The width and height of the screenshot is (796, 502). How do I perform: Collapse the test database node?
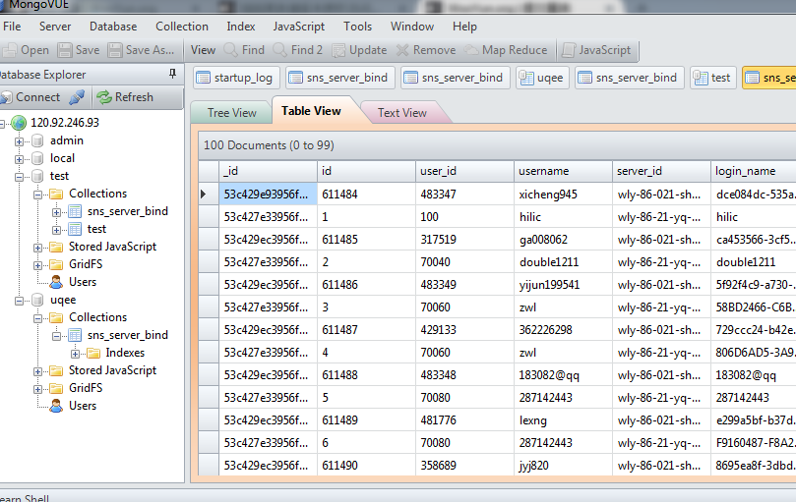pos(19,177)
